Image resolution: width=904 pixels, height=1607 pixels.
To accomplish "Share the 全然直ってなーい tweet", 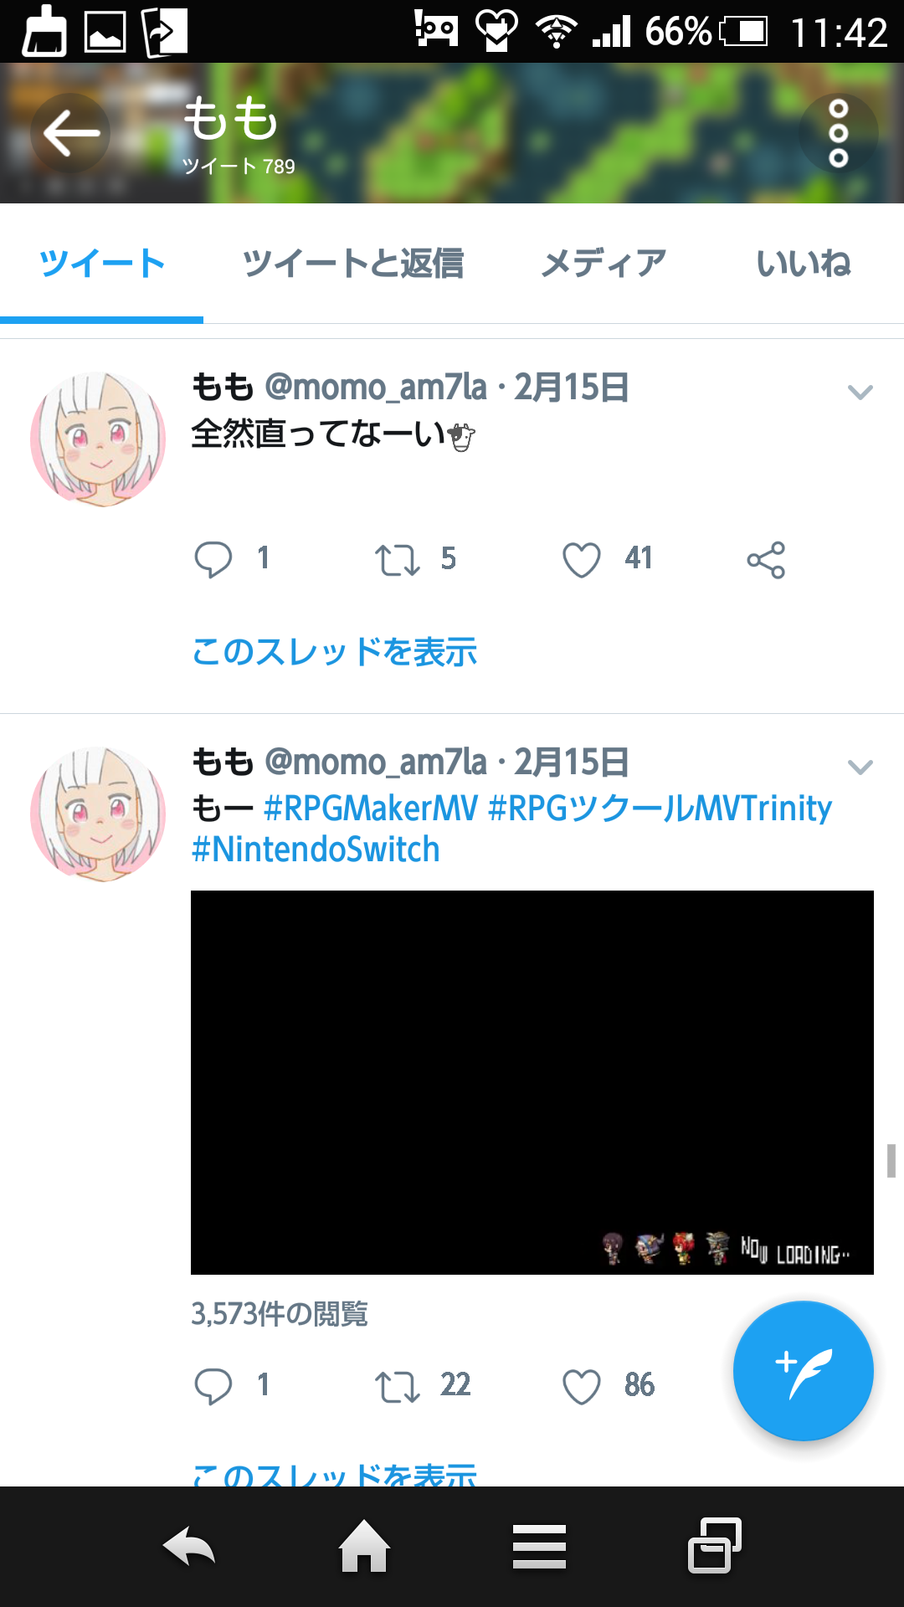I will pos(766,559).
